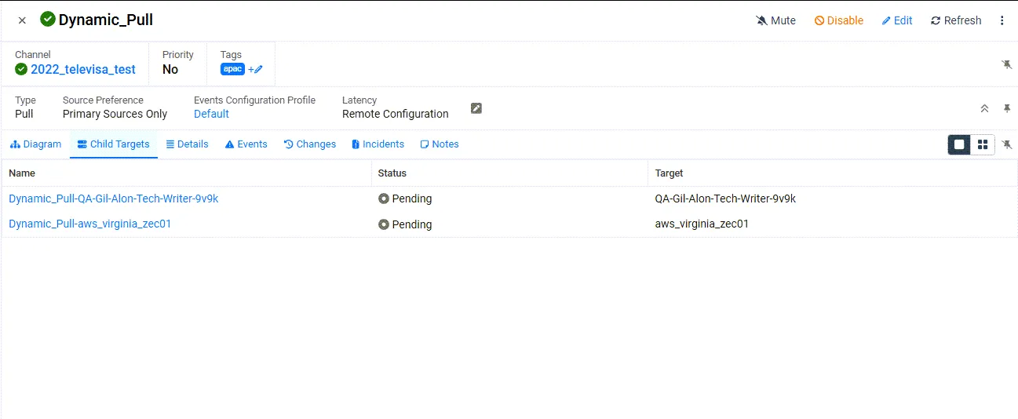
Task: Show the Changes tab
Action: 310,144
